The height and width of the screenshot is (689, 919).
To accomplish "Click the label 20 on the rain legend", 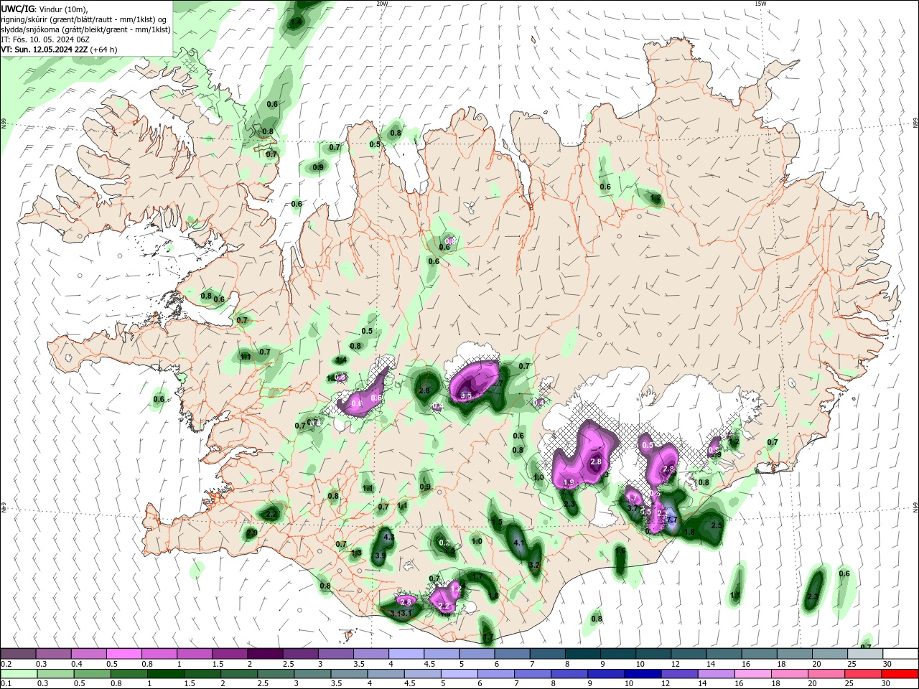I will [811, 684].
